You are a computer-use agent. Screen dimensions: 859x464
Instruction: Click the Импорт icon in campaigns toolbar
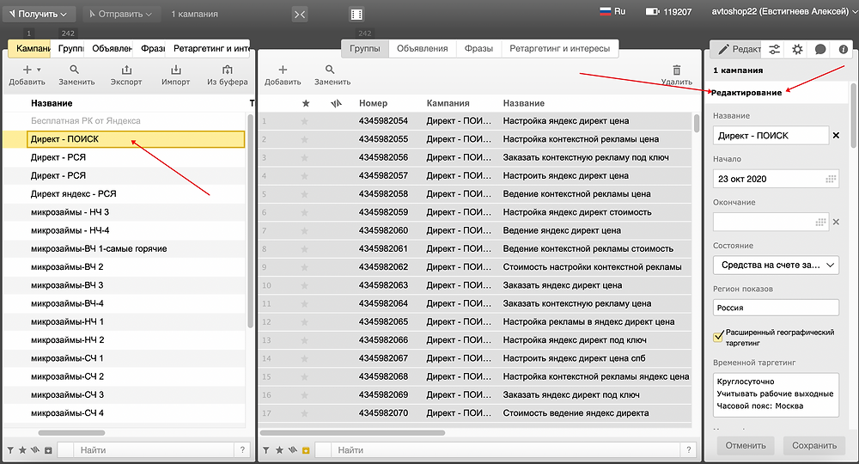click(176, 70)
